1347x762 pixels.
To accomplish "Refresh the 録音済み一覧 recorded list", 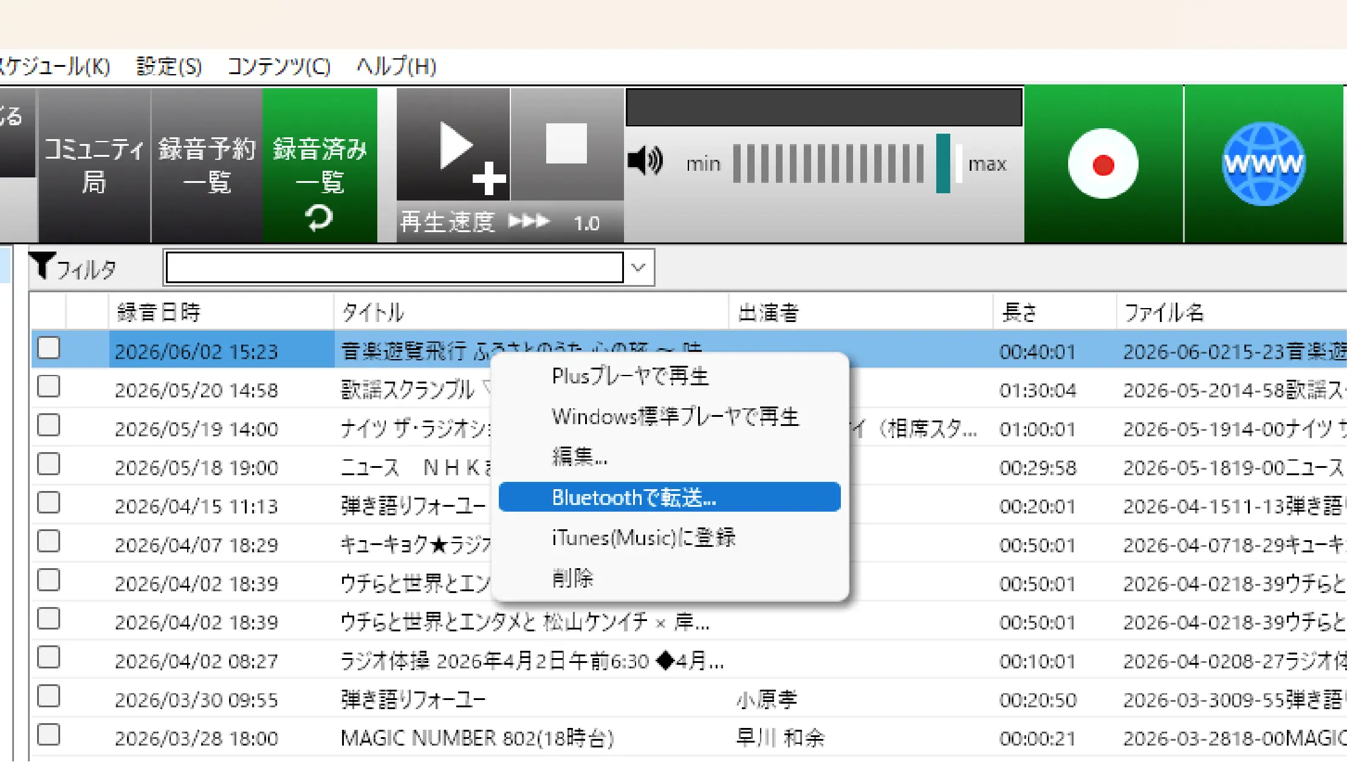I will point(320,165).
